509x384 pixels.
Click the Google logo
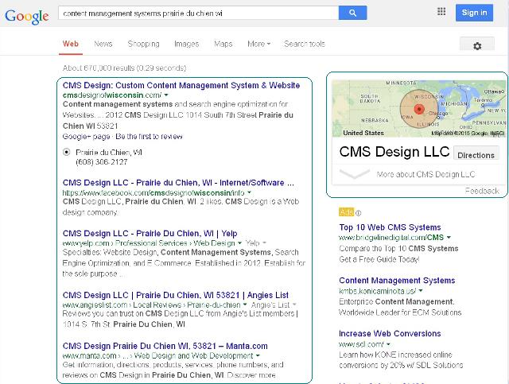pos(26,16)
